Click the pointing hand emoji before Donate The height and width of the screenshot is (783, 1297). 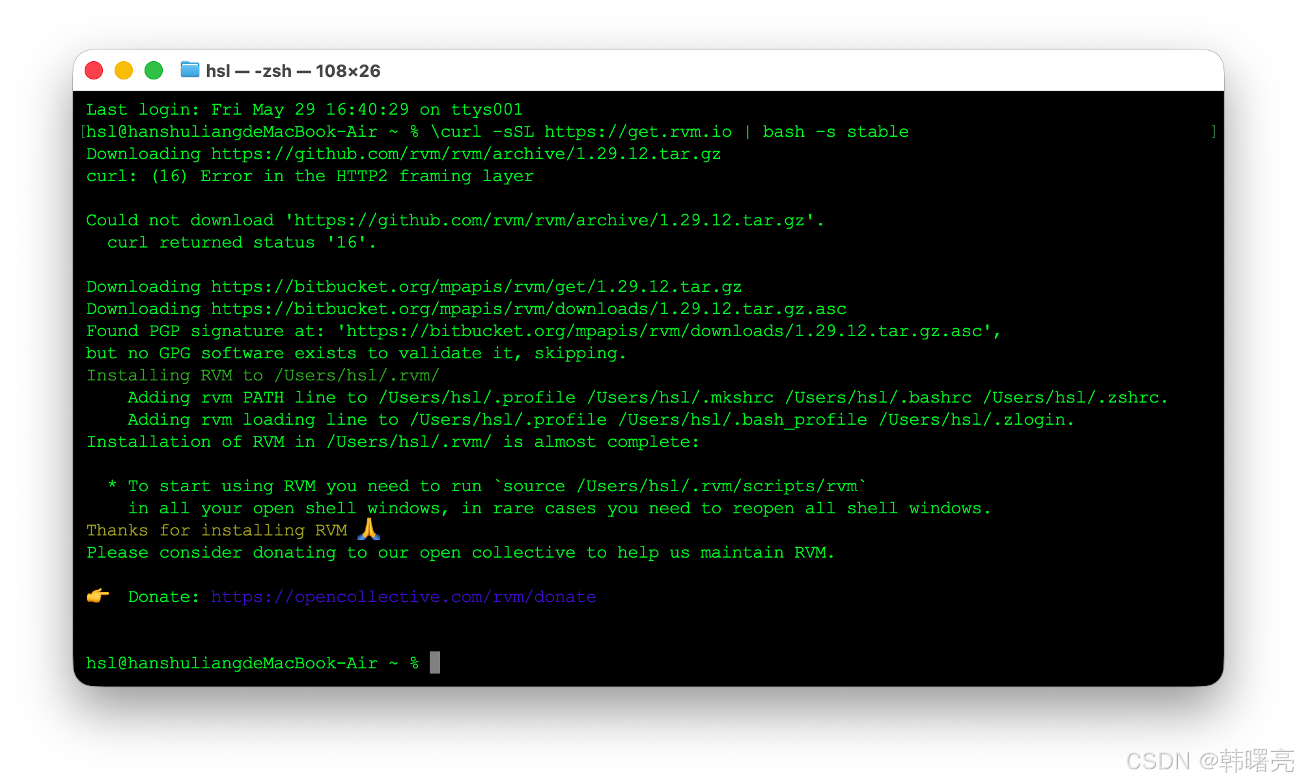point(98,595)
